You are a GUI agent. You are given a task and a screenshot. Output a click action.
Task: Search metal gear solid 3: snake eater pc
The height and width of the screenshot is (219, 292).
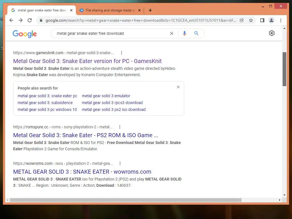point(47,96)
